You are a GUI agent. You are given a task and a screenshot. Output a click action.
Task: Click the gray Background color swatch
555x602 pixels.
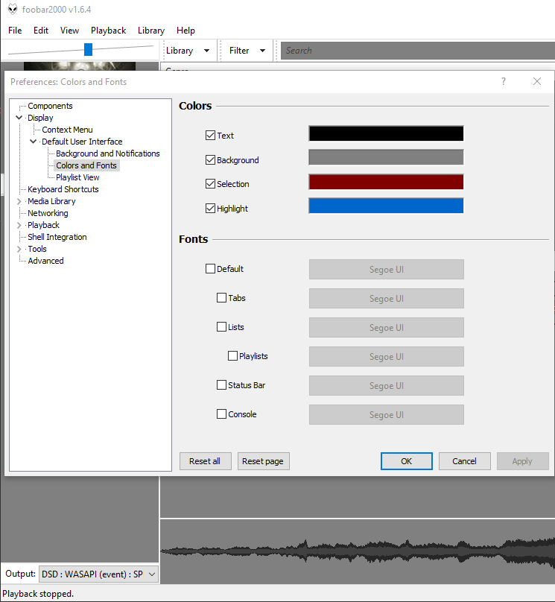386,157
